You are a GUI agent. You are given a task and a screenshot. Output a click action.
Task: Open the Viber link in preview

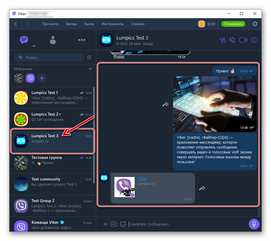[142, 178]
